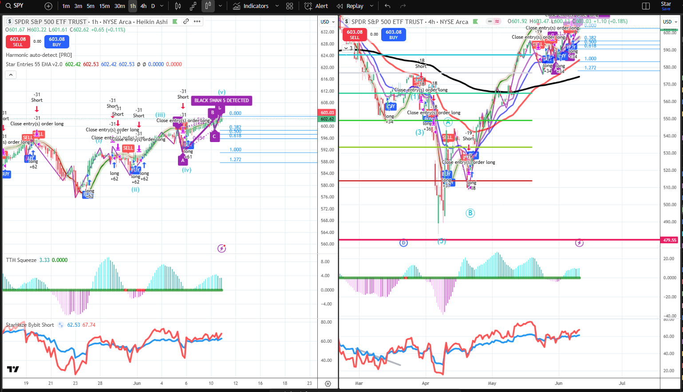Open the Star layout Save menu

pyautogui.click(x=666, y=6)
